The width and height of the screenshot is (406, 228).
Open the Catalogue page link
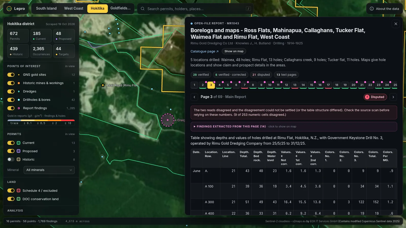click(205, 51)
